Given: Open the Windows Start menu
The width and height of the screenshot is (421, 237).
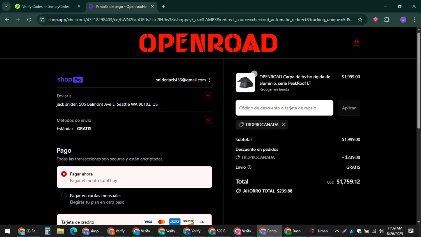Looking at the screenshot, I should point(8,231).
